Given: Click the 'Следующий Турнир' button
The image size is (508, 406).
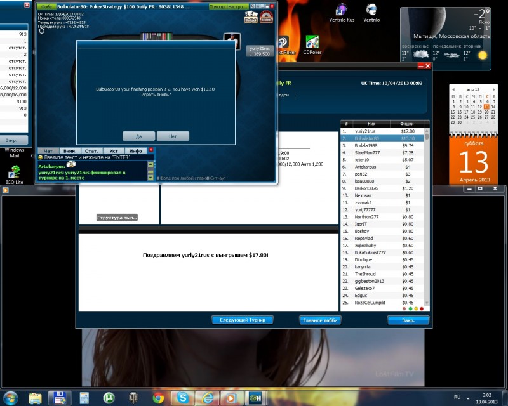Looking at the screenshot, I should click(242, 320).
